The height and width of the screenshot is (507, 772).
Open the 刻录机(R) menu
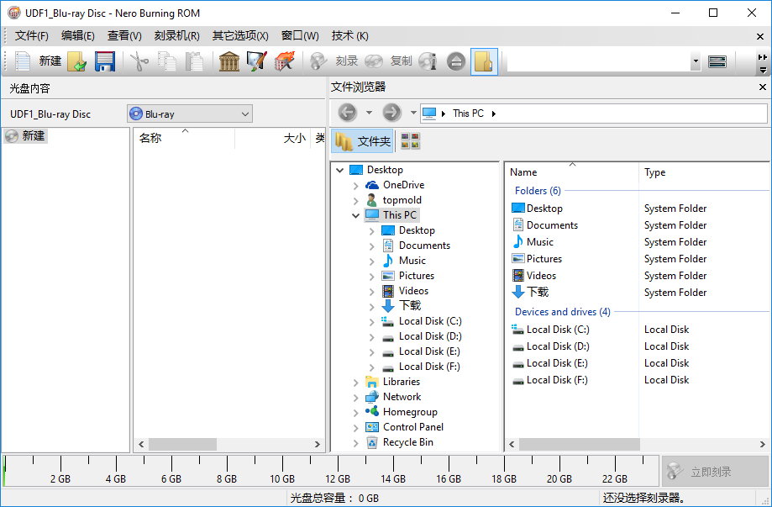click(x=176, y=35)
